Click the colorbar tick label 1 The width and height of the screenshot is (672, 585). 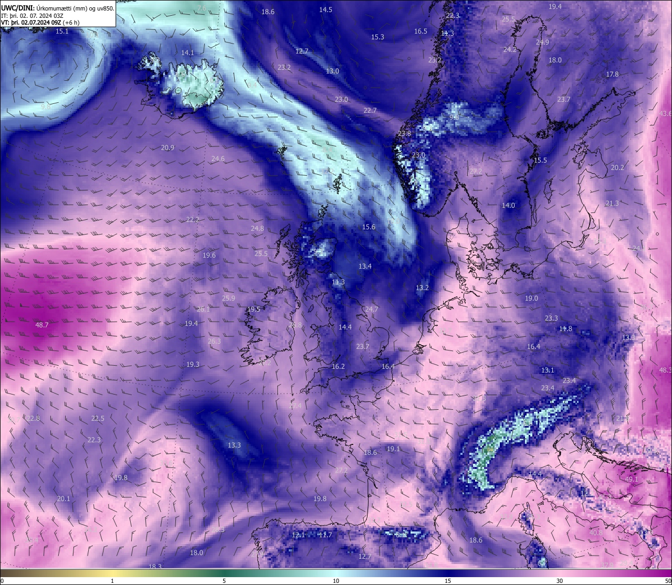(x=112, y=581)
